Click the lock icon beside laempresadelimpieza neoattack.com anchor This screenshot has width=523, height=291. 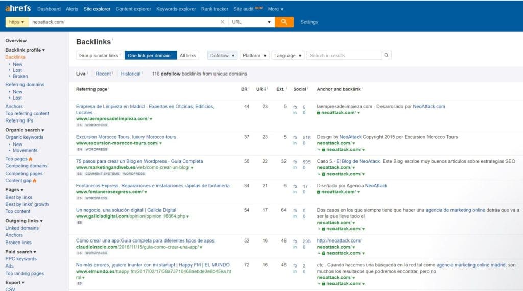click(319, 113)
